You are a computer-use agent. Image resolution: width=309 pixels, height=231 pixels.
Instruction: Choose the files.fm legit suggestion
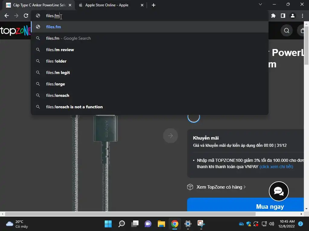coord(150,72)
